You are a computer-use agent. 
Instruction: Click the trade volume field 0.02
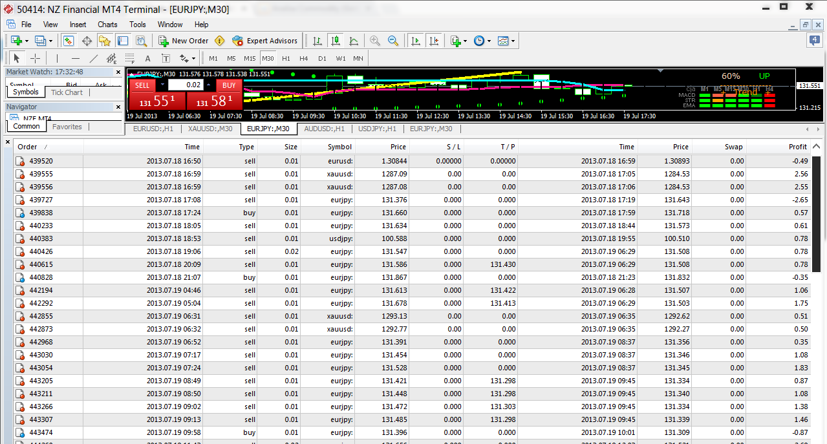click(186, 85)
